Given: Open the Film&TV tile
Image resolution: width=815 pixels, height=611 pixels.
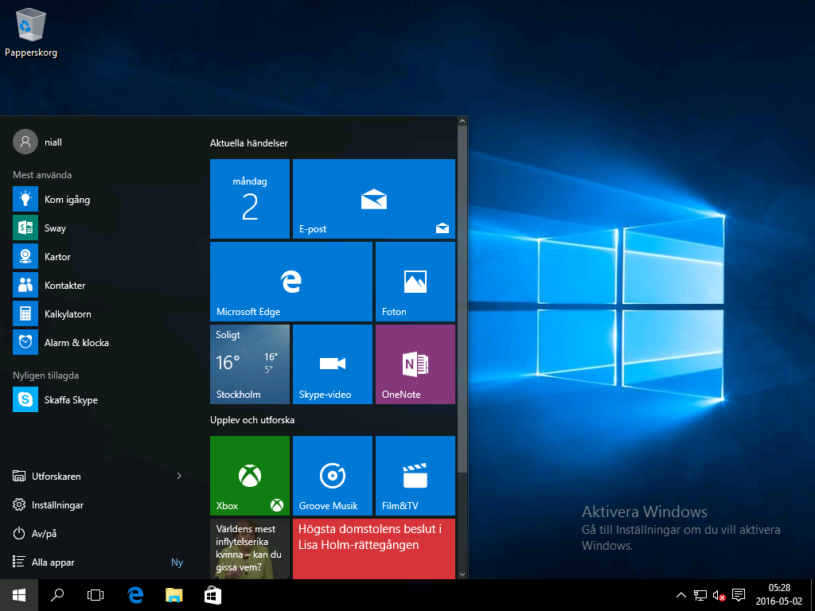Looking at the screenshot, I should point(415,476).
